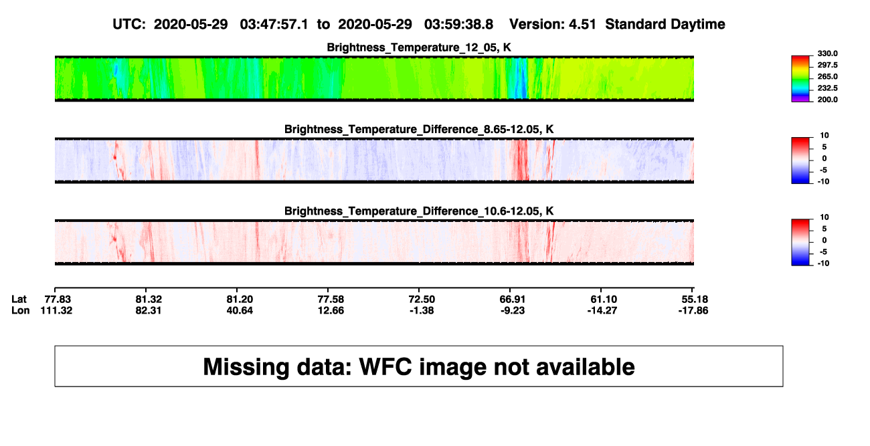
Task: Click the 'Version: 4.51' text
Action: pos(554,24)
